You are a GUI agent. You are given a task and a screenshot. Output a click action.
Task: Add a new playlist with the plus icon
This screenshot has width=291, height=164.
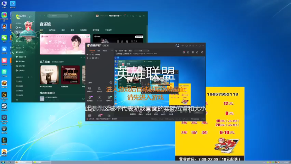pyautogui.click(x=29, y=77)
